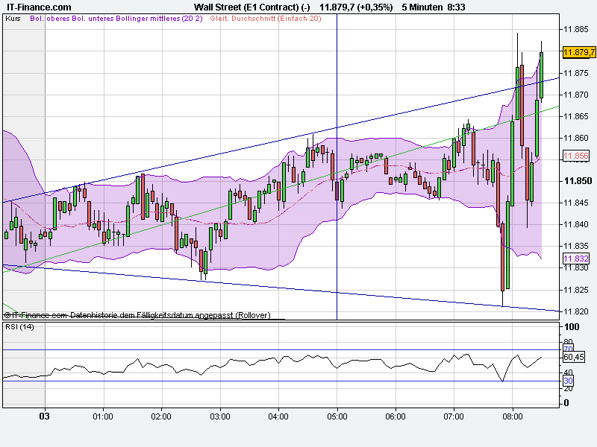Image resolution: width=597 pixels, height=447 pixels.
Task: Click the Gleit. Durchschnitt (Einfach 20) legend
Action: point(266,18)
